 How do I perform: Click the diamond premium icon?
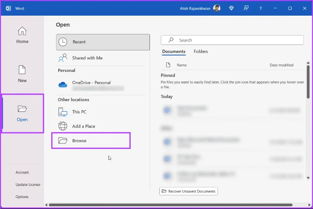pos(231,8)
